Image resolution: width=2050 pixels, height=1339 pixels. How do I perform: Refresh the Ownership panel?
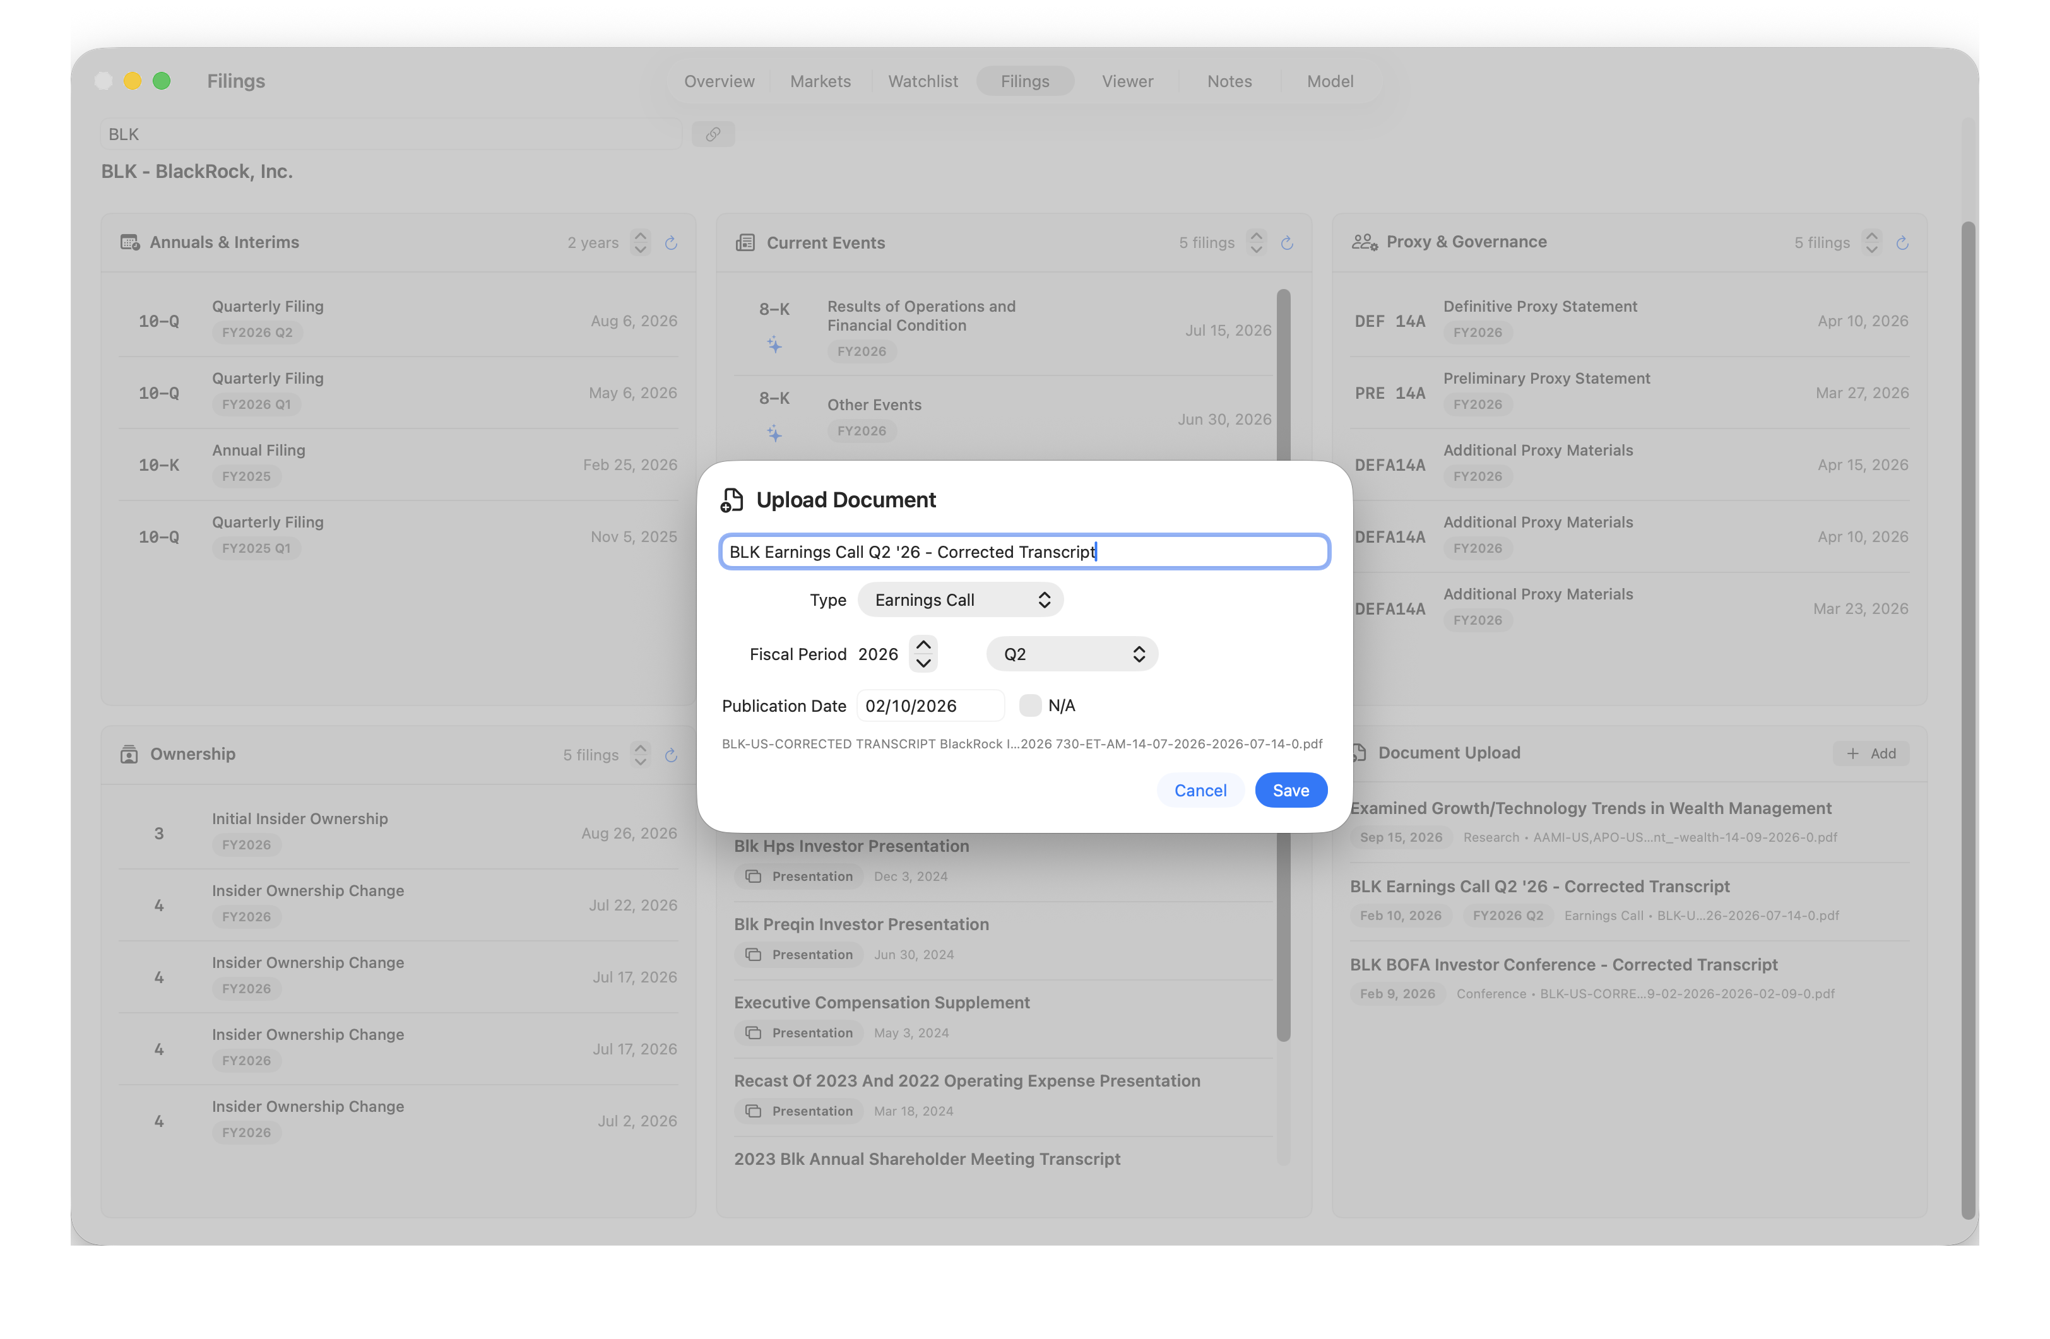pos(671,755)
